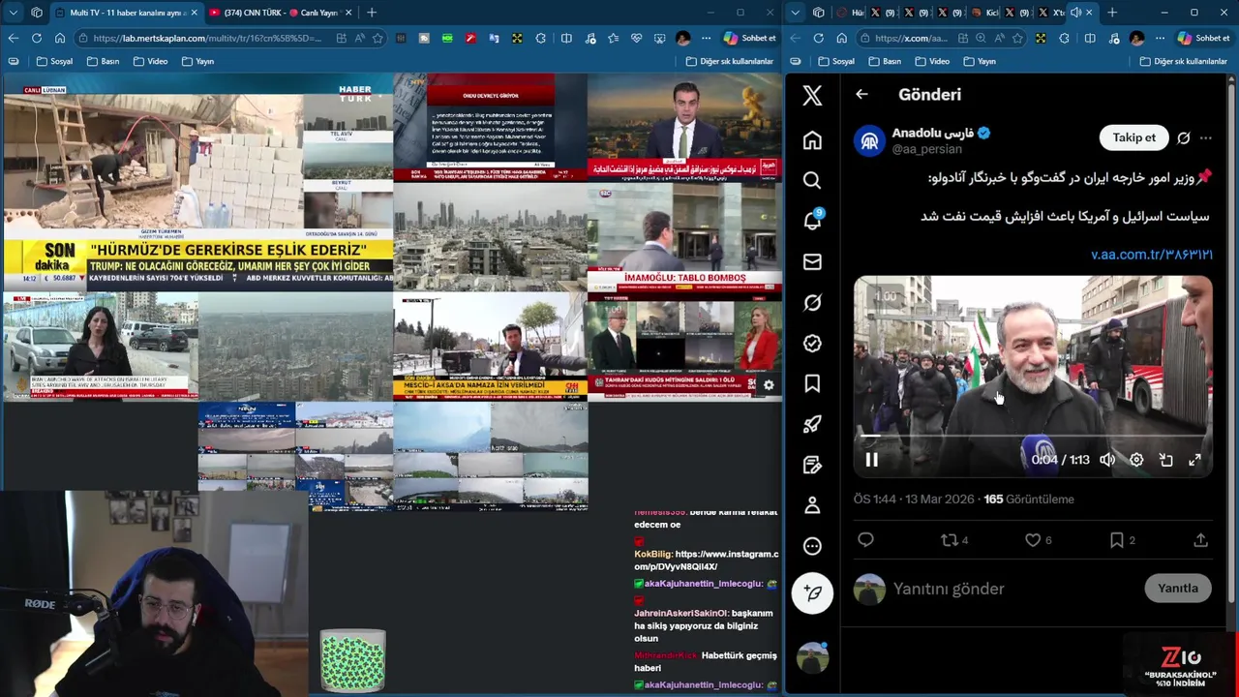Image resolution: width=1239 pixels, height=697 pixels.
Task: Open Verified badge icon in X sidebar
Action: point(812,344)
